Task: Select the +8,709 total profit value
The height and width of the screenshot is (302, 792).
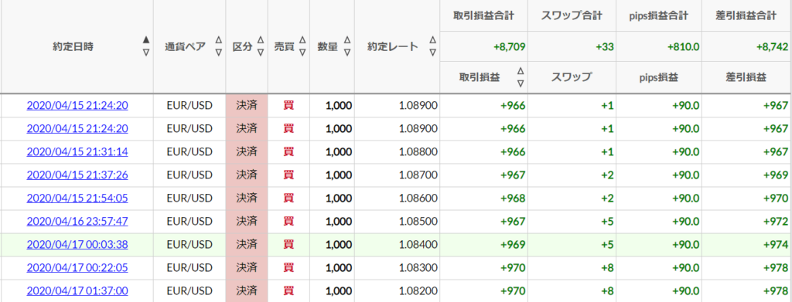Action: (x=509, y=47)
